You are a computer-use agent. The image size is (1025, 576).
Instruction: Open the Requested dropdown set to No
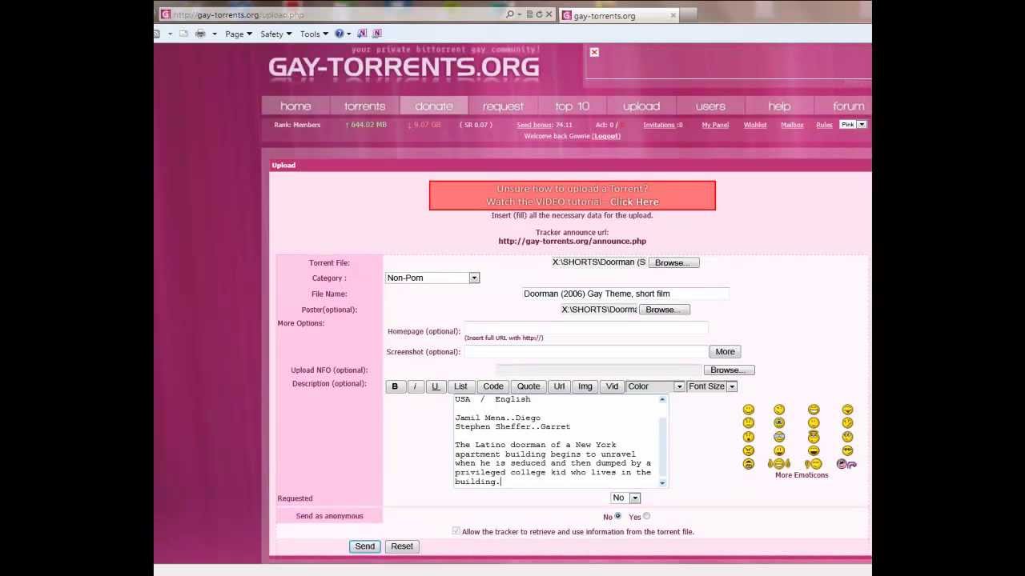[625, 498]
